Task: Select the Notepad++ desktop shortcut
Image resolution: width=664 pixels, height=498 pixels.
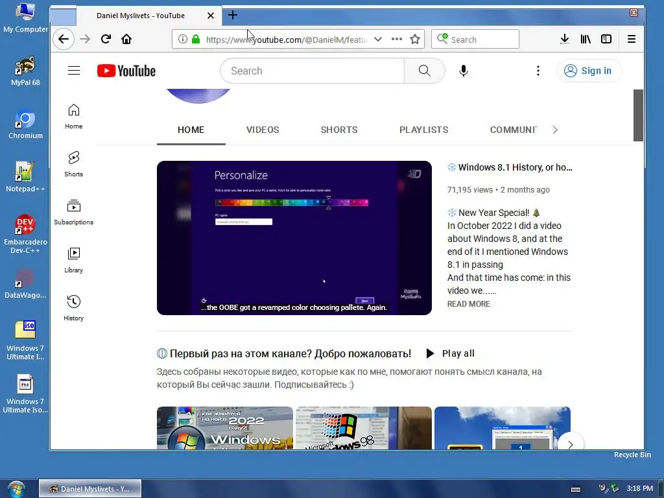Action: (25, 178)
